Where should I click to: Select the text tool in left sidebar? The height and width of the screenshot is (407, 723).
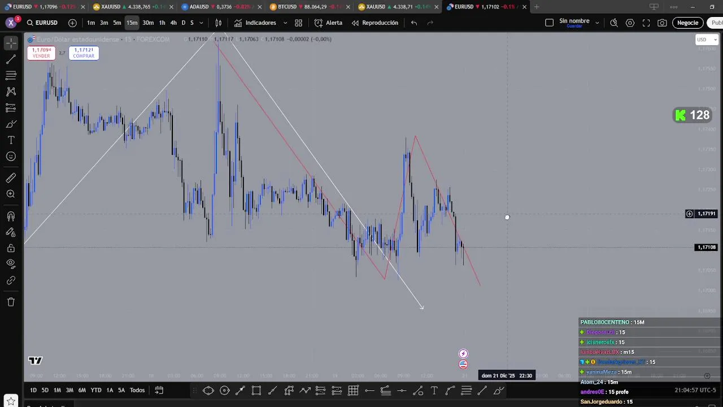coord(11,140)
